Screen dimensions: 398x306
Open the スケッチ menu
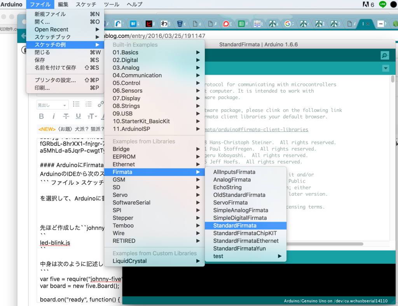pyautogui.click(x=86, y=4)
